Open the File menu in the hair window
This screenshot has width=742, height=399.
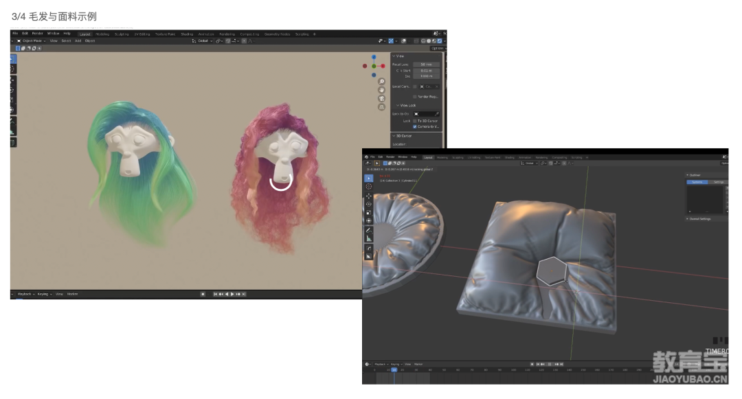pos(15,34)
